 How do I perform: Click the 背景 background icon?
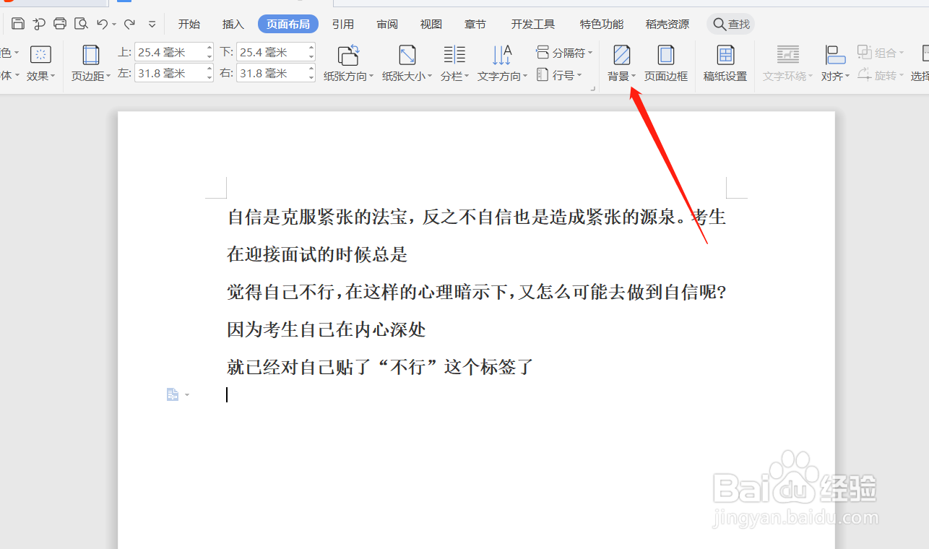click(x=621, y=55)
